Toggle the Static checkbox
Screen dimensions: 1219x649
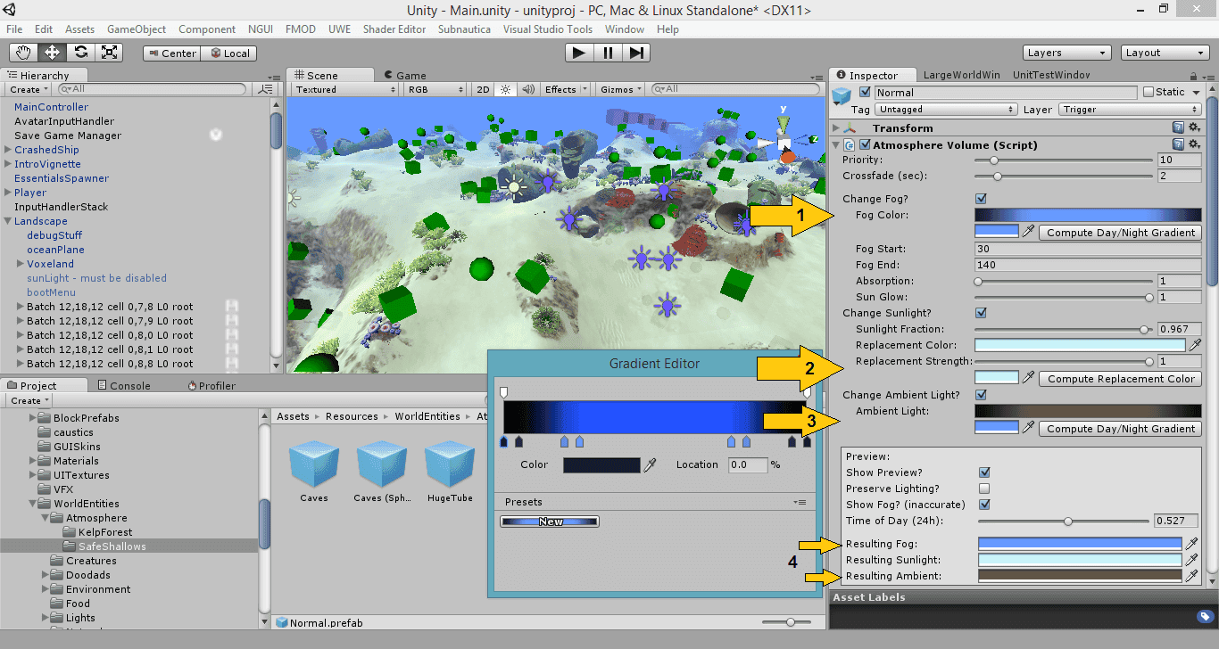1149,92
